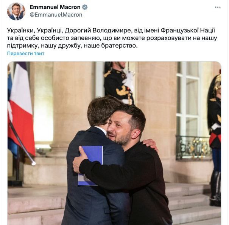Click the window above the iron balcony railing
This screenshot has width=229, height=225.
click(188, 99)
